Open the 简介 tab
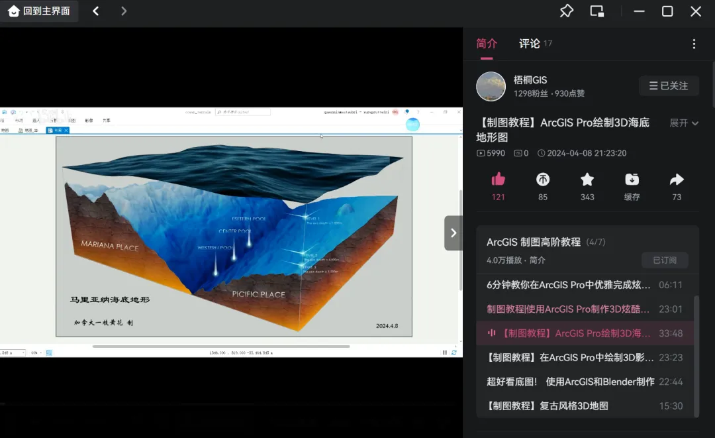This screenshot has width=715, height=438. [487, 44]
